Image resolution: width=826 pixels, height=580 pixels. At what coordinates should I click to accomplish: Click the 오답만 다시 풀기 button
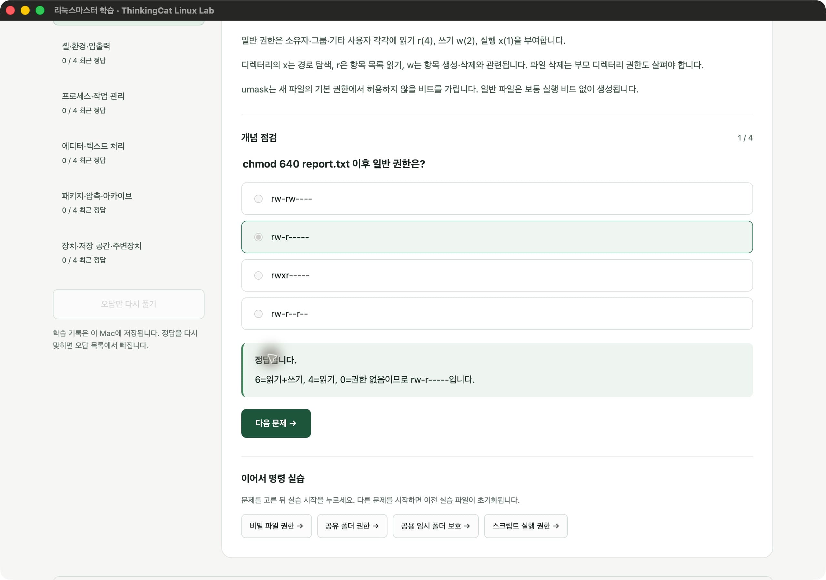tap(128, 304)
